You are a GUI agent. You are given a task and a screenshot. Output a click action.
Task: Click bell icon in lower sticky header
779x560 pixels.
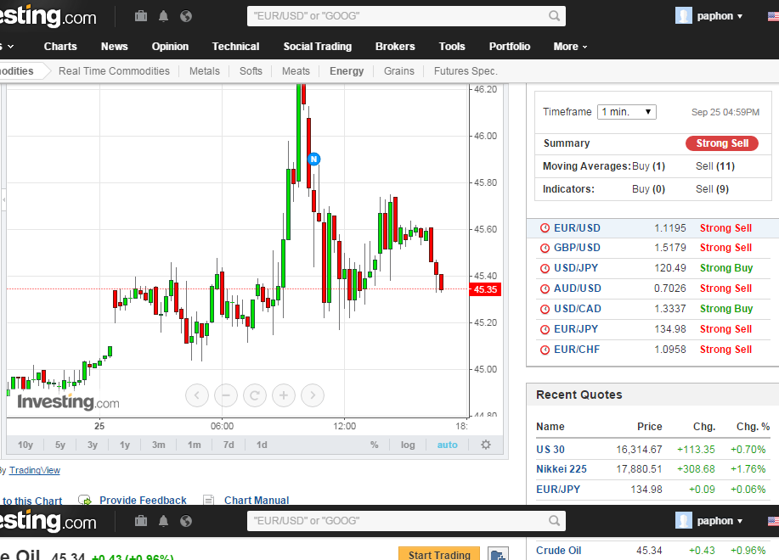(x=163, y=521)
